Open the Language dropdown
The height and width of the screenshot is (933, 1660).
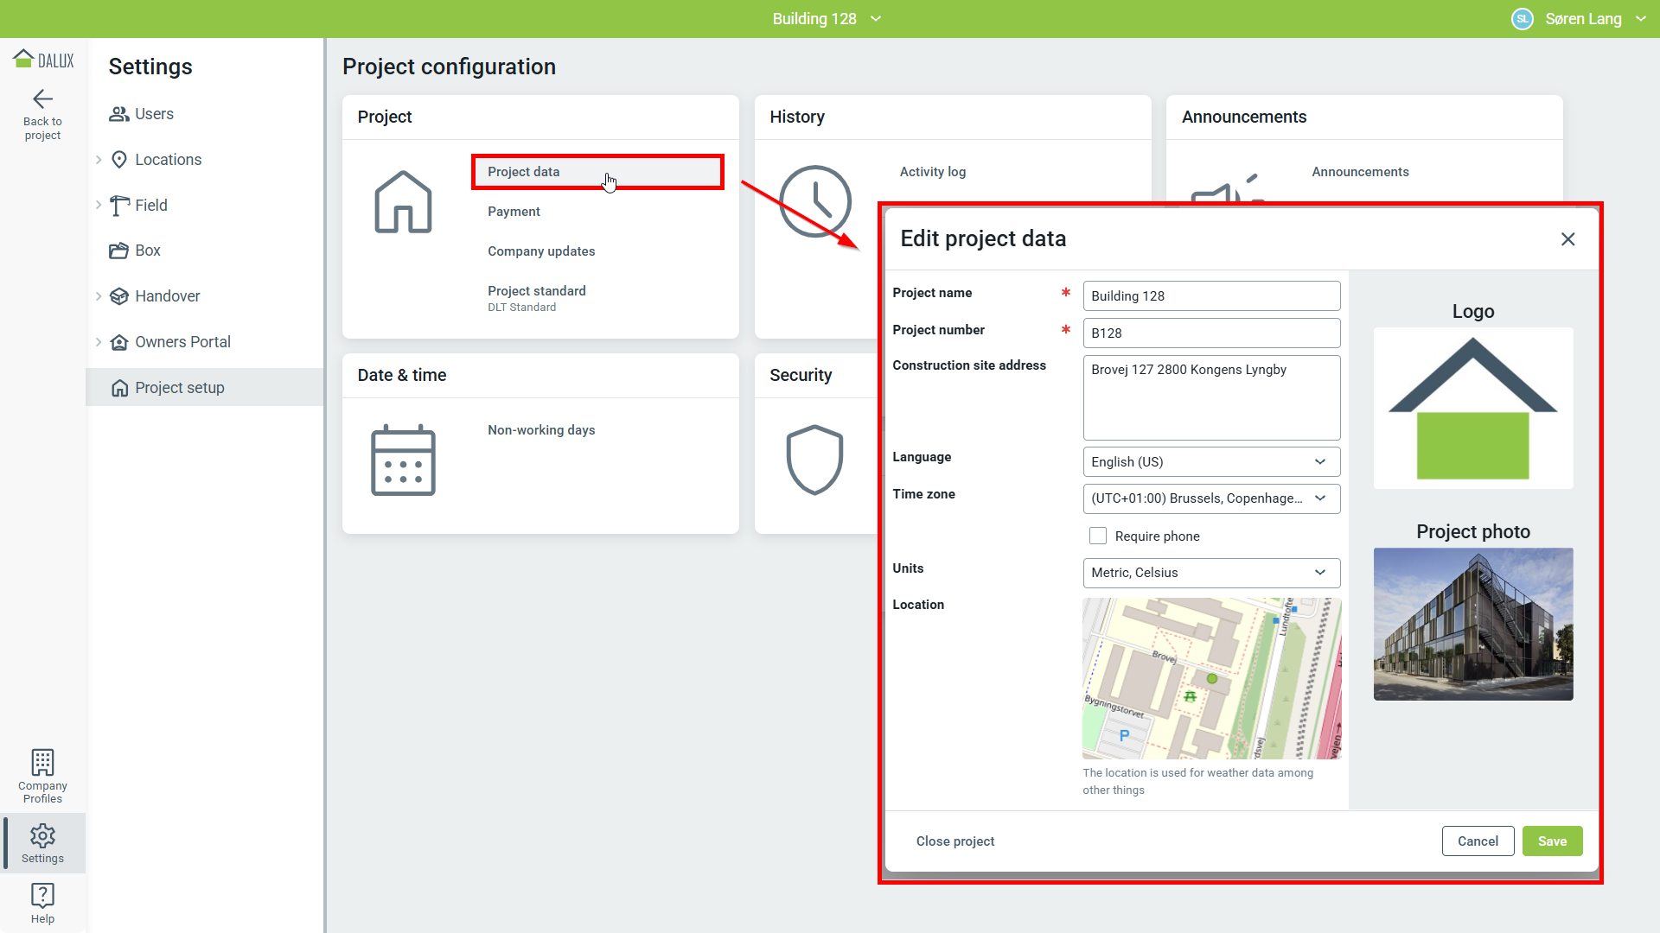pos(1210,462)
